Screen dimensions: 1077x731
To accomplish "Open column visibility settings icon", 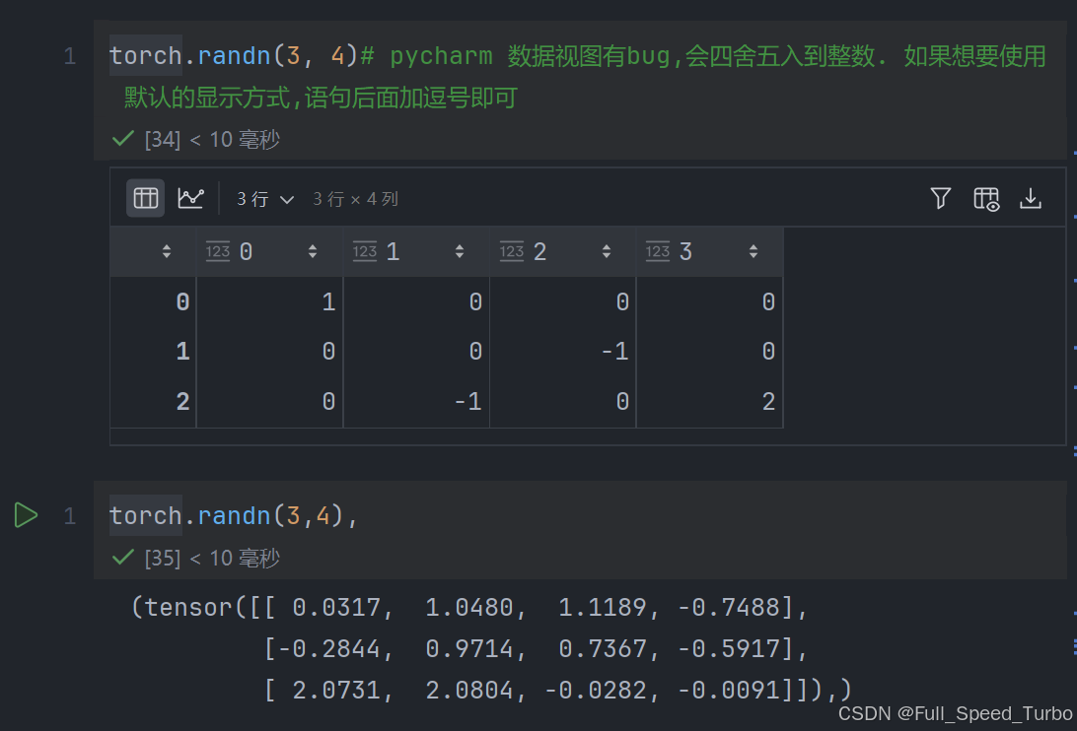I will coord(985,198).
